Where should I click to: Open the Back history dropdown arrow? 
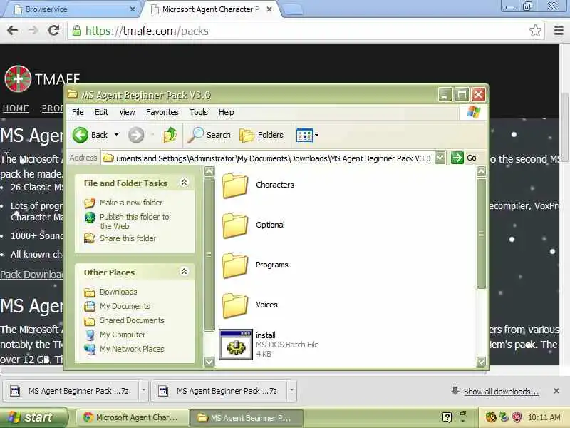point(116,135)
